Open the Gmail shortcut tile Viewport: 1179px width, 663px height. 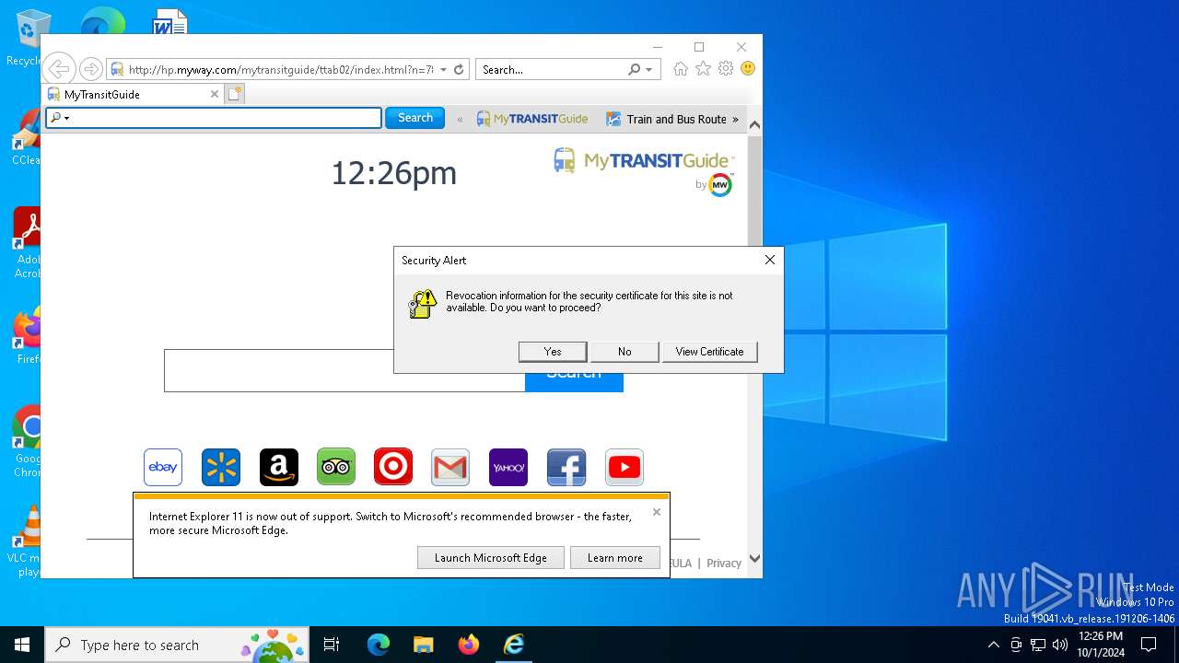point(450,467)
